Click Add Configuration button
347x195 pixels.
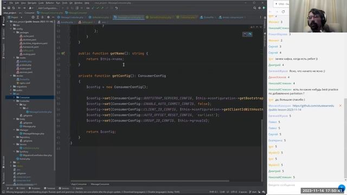(48, 8)
